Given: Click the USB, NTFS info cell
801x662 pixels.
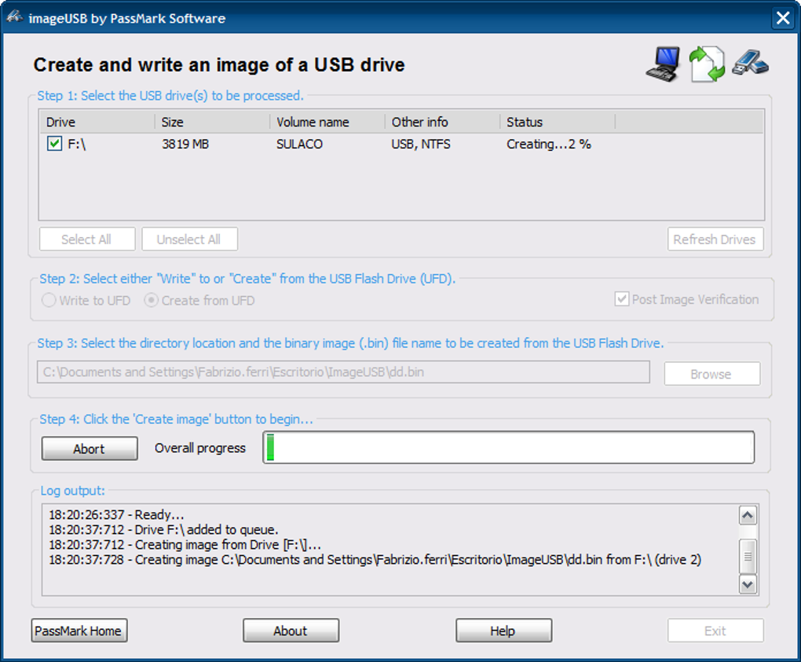Looking at the screenshot, I should pos(421,144).
